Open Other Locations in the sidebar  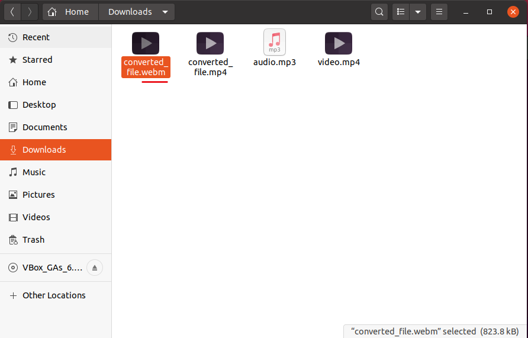click(x=56, y=295)
